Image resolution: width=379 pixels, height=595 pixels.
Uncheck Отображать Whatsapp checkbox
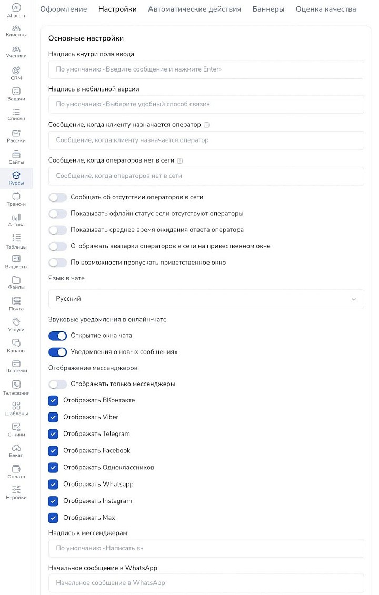[x=53, y=484]
